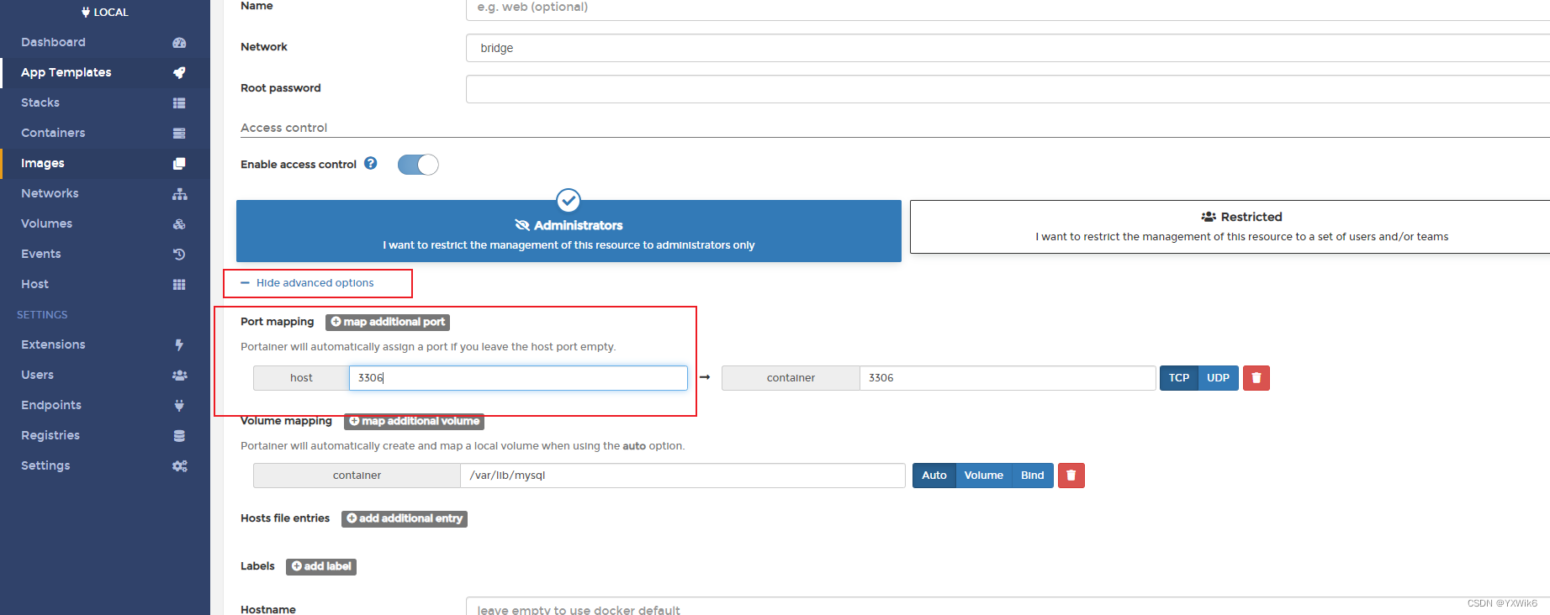Screen dimensions: 1550x615
Task: Click the Users group icon
Action: pyautogui.click(x=179, y=376)
